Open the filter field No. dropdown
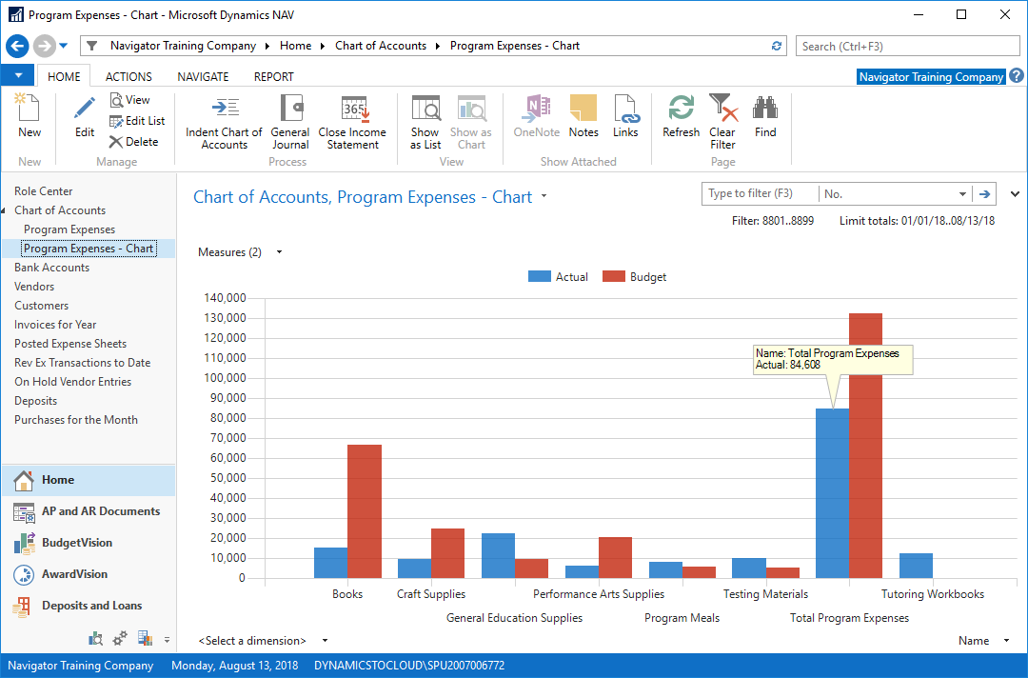 coord(961,194)
